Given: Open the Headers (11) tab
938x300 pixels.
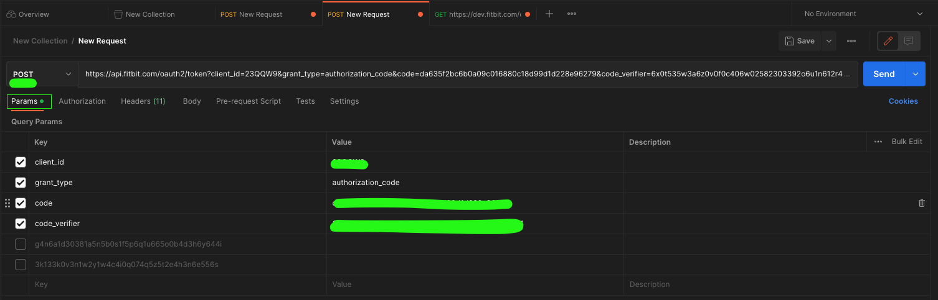Looking at the screenshot, I should coord(143,101).
